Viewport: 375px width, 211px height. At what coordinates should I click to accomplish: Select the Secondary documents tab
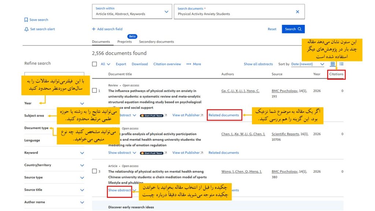click(156, 42)
